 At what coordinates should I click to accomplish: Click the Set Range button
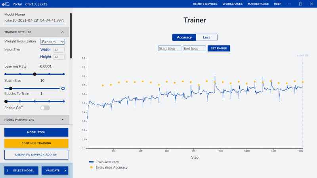click(219, 48)
